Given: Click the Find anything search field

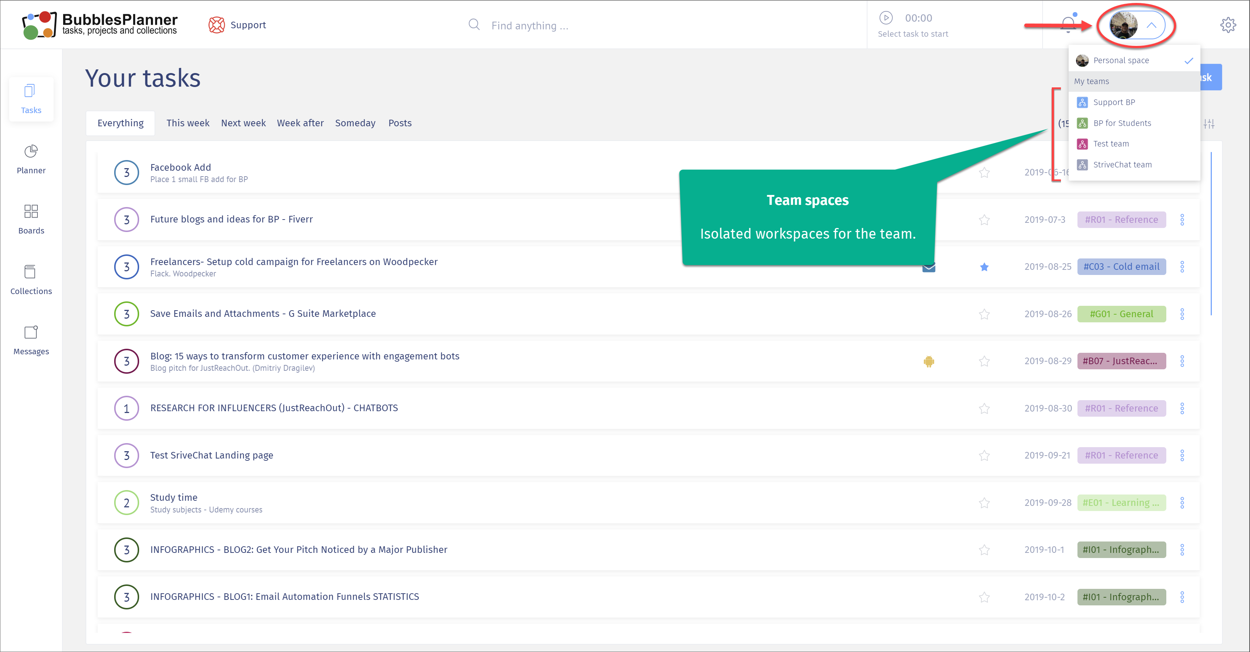Looking at the screenshot, I should [530, 25].
